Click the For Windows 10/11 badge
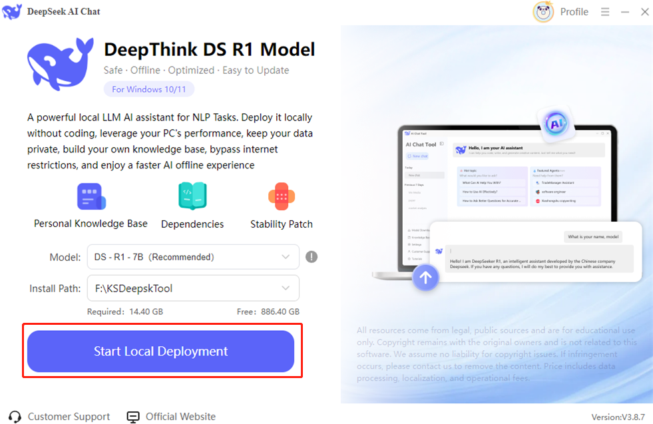The image size is (653, 424). (x=148, y=89)
